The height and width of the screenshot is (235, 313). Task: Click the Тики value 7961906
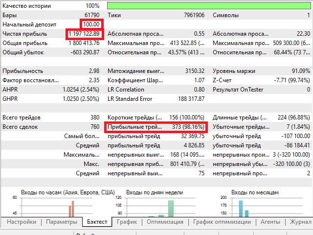pyautogui.click(x=194, y=15)
